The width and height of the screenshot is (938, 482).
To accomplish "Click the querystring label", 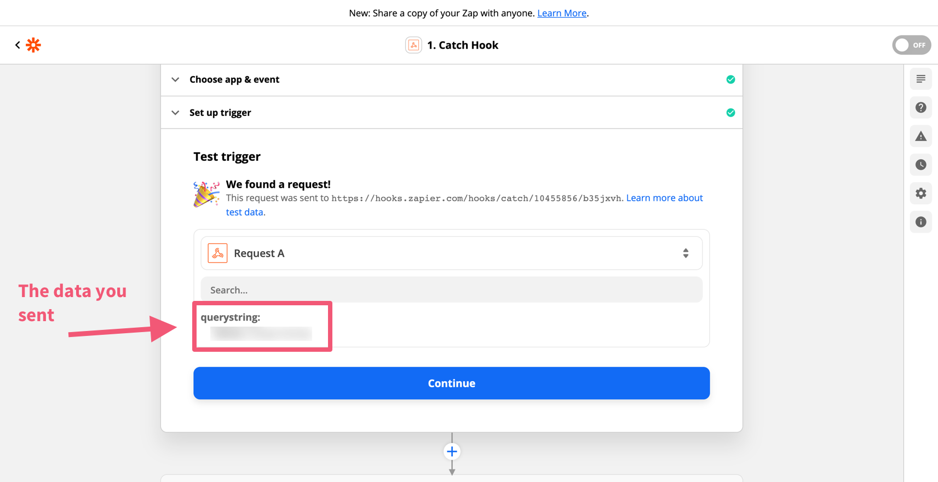I will pos(231,317).
